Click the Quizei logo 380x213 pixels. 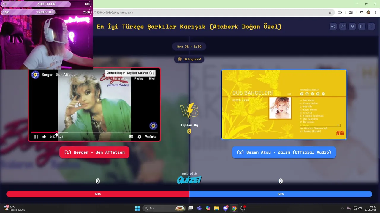tap(189, 180)
